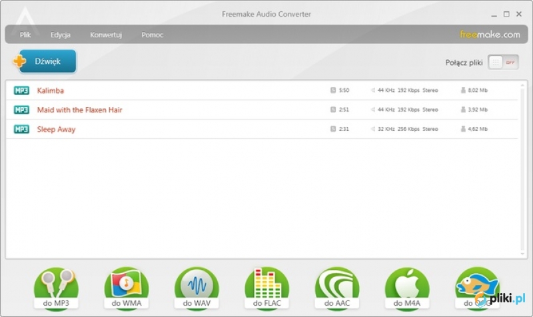Screen dimensions: 533x317
Task: Click the file list scroll down arrow
Action: pyautogui.click(x=522, y=254)
